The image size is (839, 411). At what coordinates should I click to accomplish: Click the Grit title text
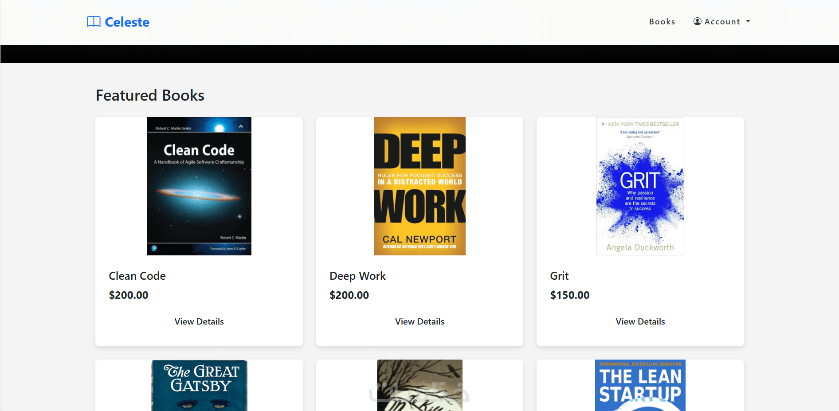(x=559, y=276)
